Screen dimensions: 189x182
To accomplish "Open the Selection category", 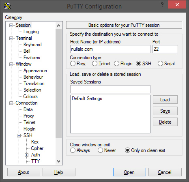I will pos(32,90).
